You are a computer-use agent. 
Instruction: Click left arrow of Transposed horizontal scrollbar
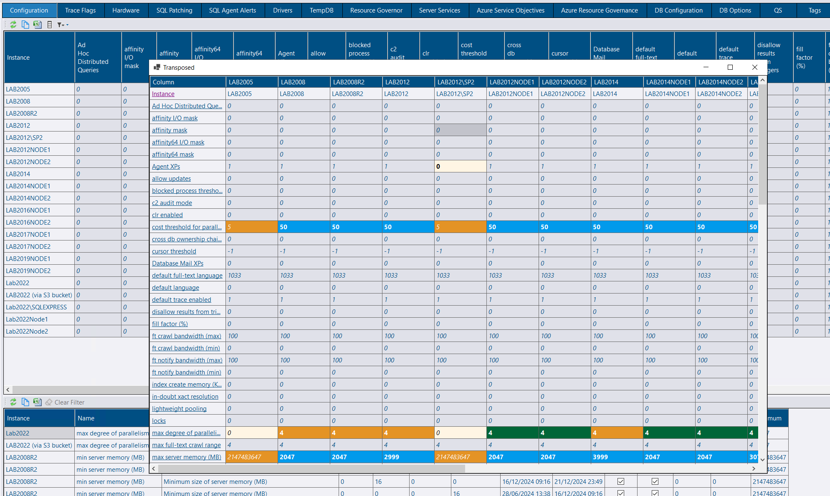pyautogui.click(x=154, y=468)
